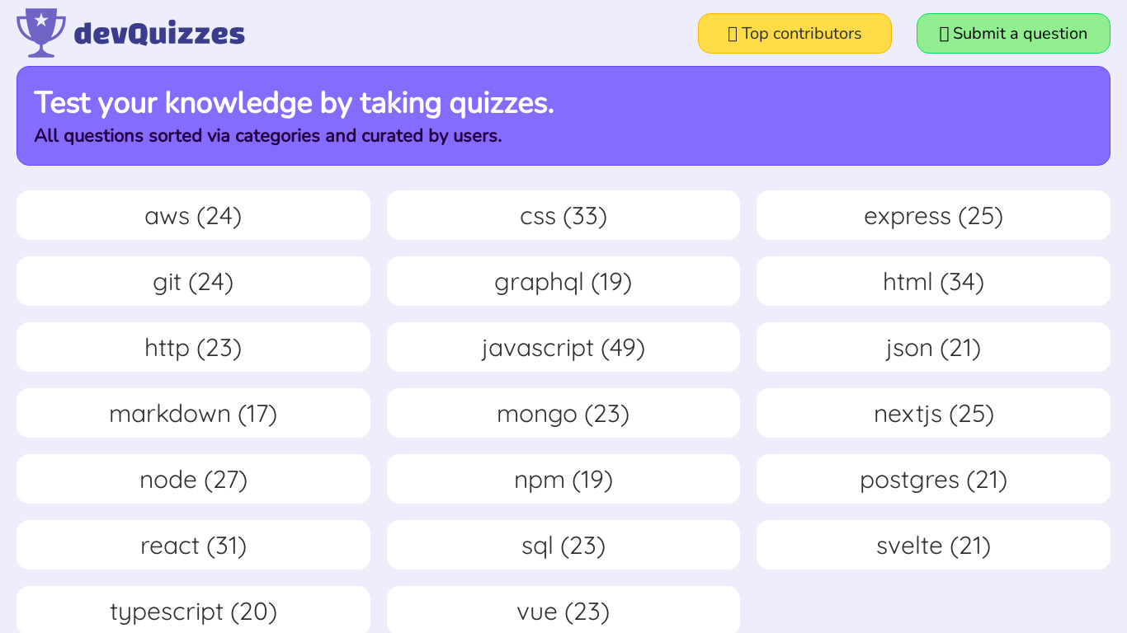The image size is (1127, 633).
Task: Open the aws quiz category
Action: tap(193, 216)
